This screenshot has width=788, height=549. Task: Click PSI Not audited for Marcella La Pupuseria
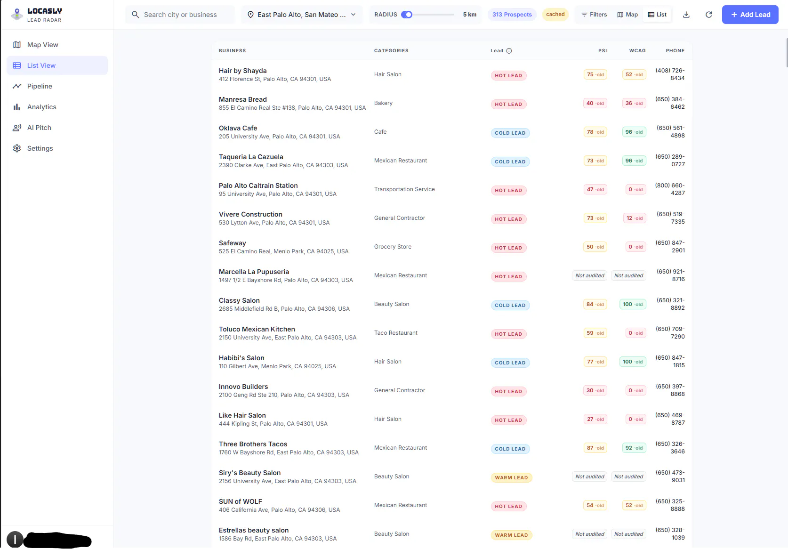590,275
